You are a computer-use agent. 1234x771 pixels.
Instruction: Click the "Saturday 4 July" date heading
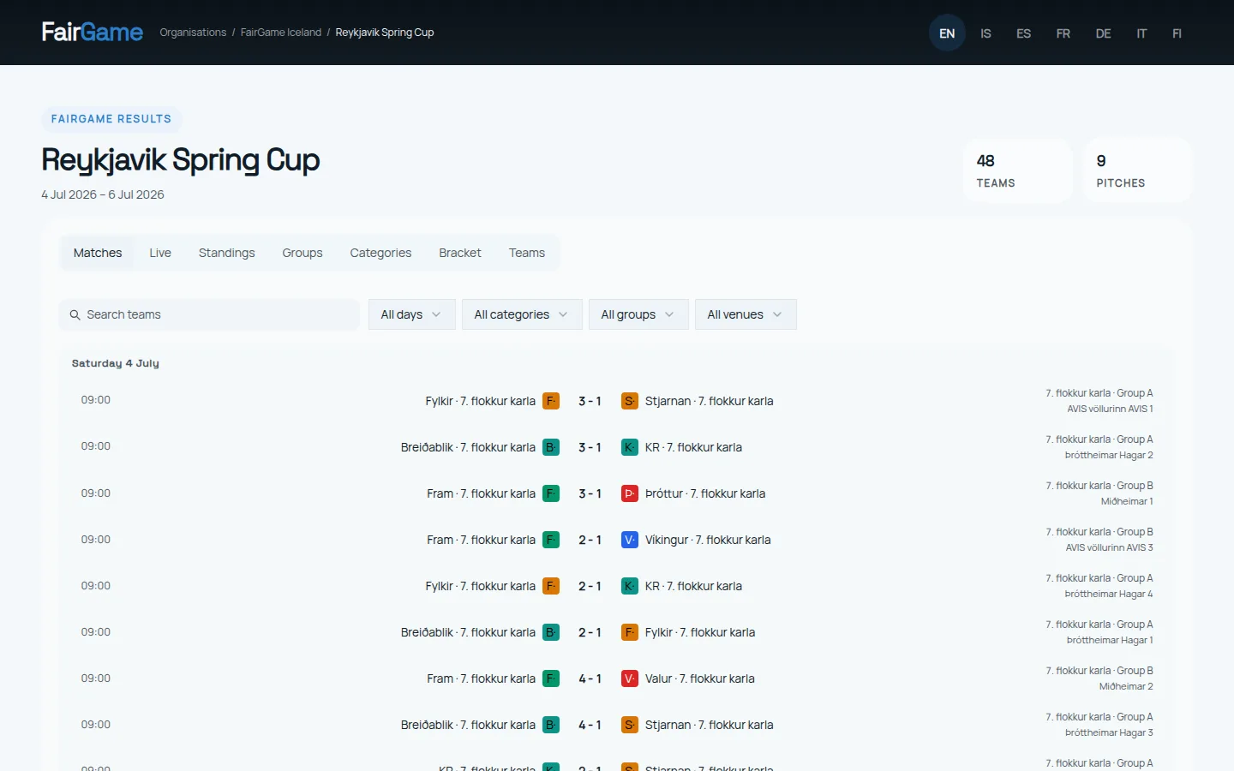click(x=116, y=363)
